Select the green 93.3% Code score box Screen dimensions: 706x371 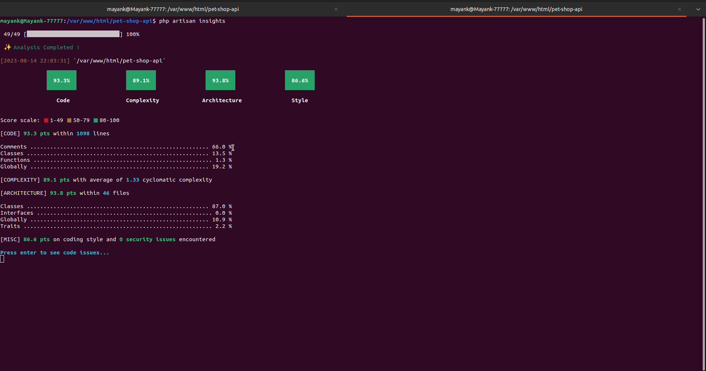(x=61, y=80)
